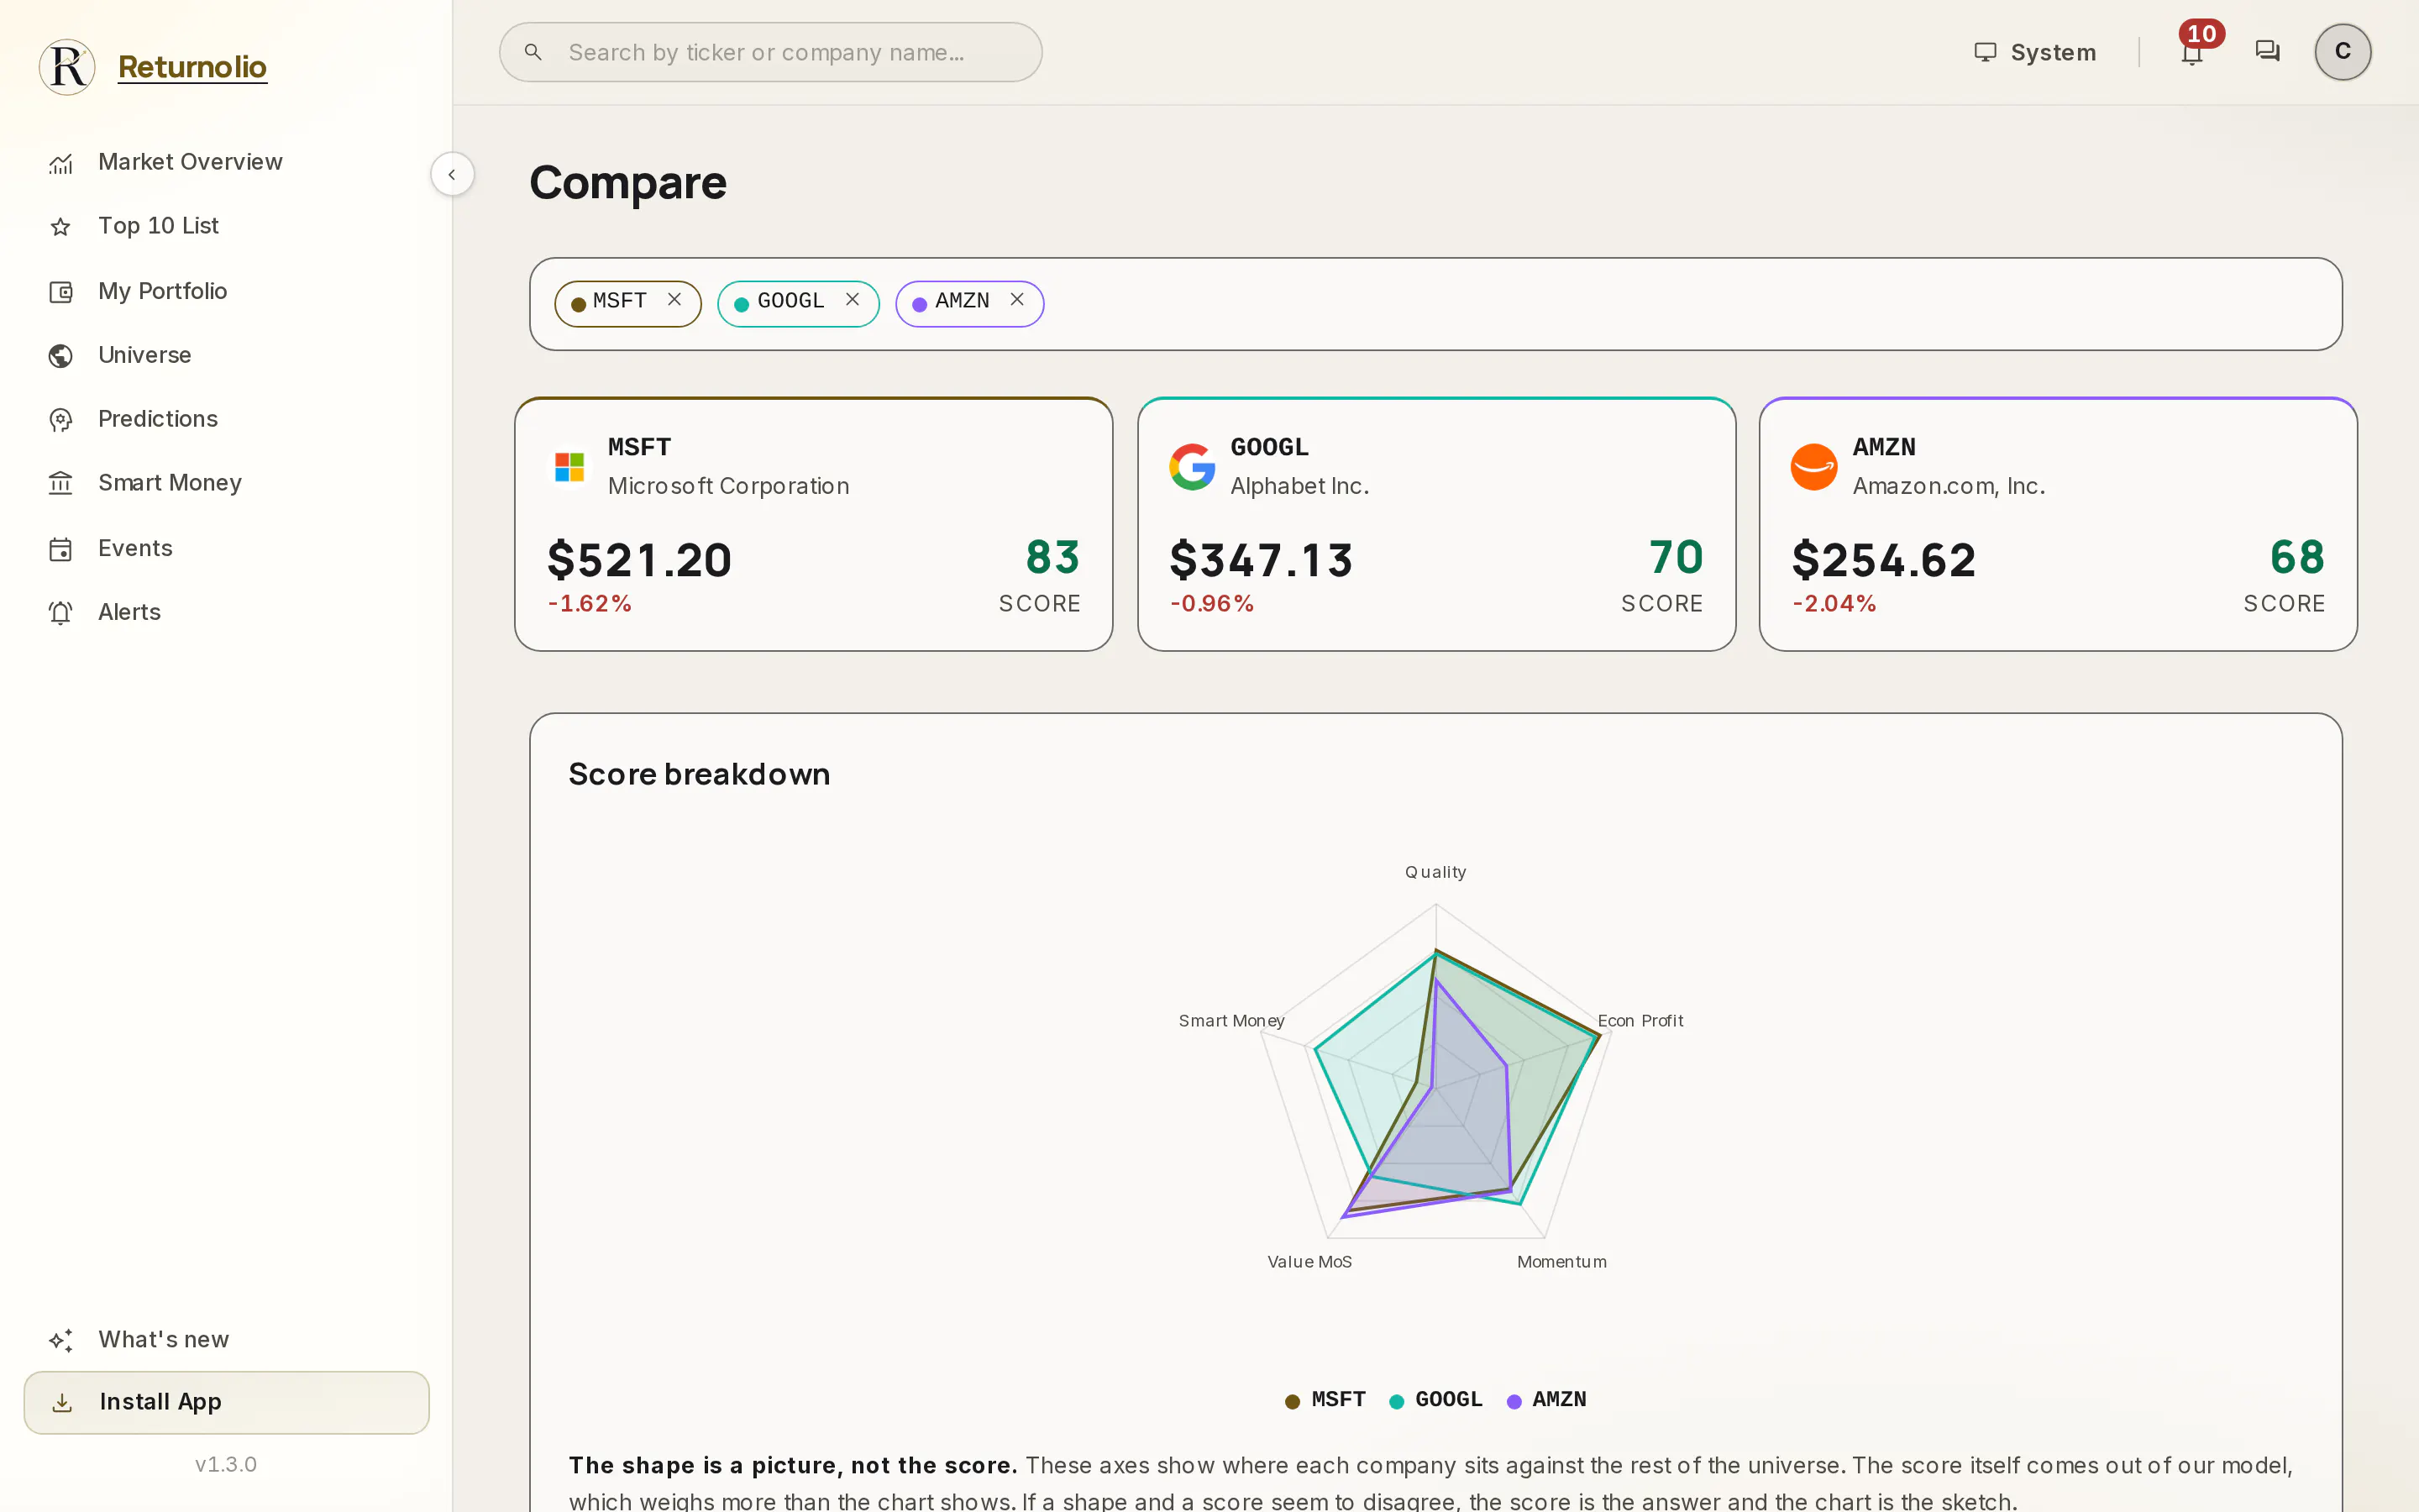
Task: Toggle MSFT series in chart legend
Action: pos(1325,1400)
